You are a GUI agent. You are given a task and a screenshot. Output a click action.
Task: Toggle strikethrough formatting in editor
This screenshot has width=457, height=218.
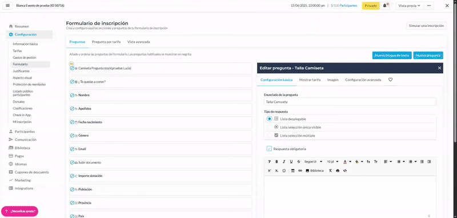pos(298,162)
